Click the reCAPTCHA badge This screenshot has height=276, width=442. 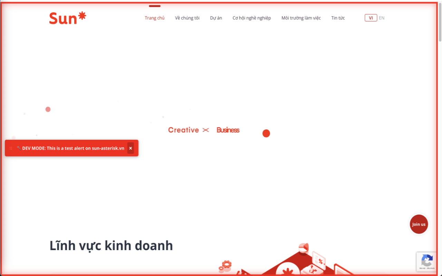427,262
